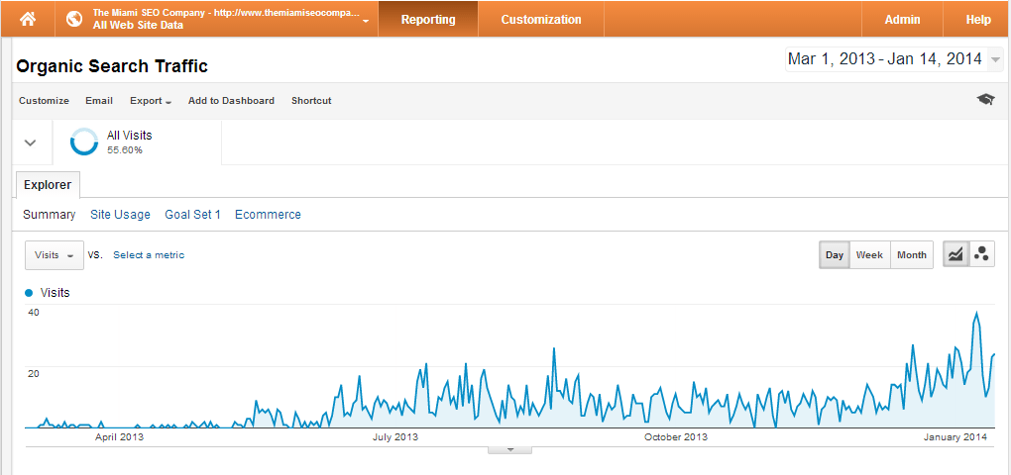
Task: Expand the segments chevron panel
Action: (x=30, y=142)
